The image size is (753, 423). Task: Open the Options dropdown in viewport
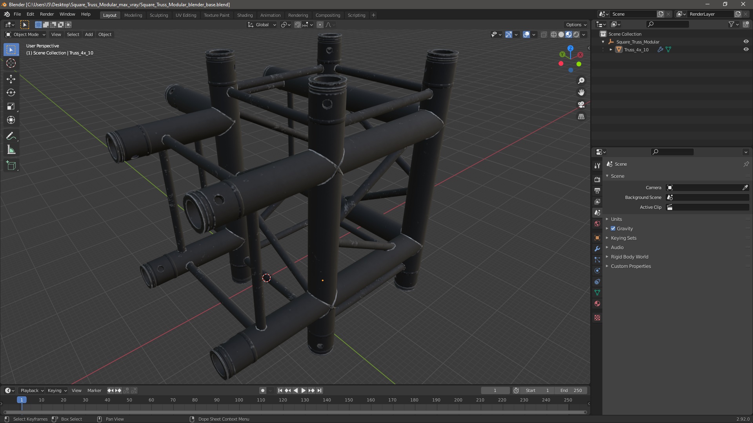tap(576, 25)
